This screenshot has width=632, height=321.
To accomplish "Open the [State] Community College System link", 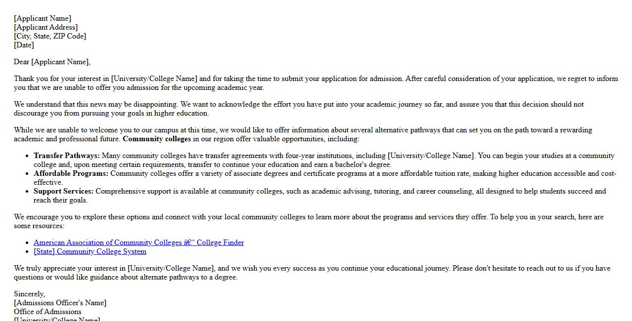I will tap(90, 251).
